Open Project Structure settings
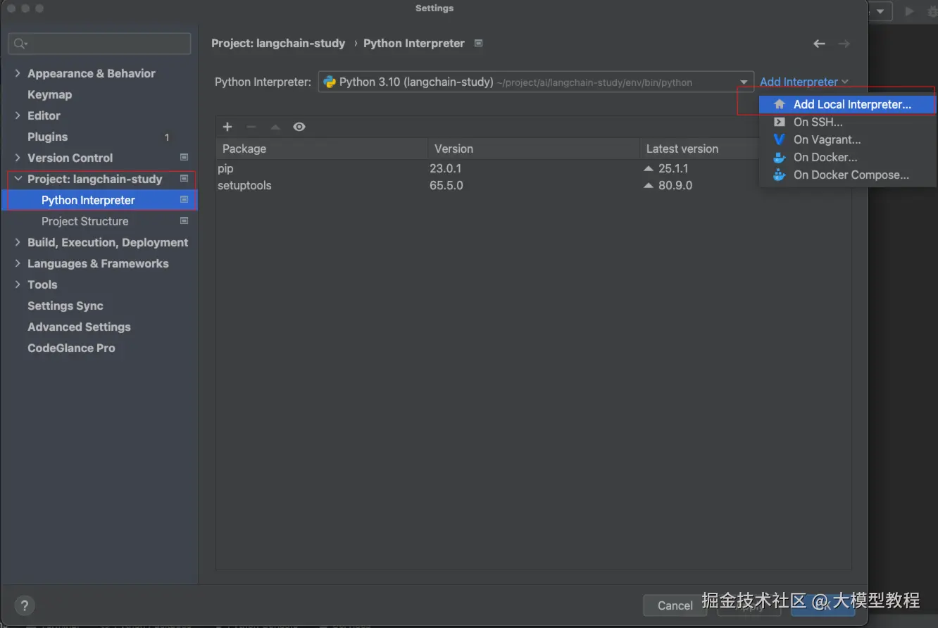Screen dimensions: 938x628 tap(85, 221)
